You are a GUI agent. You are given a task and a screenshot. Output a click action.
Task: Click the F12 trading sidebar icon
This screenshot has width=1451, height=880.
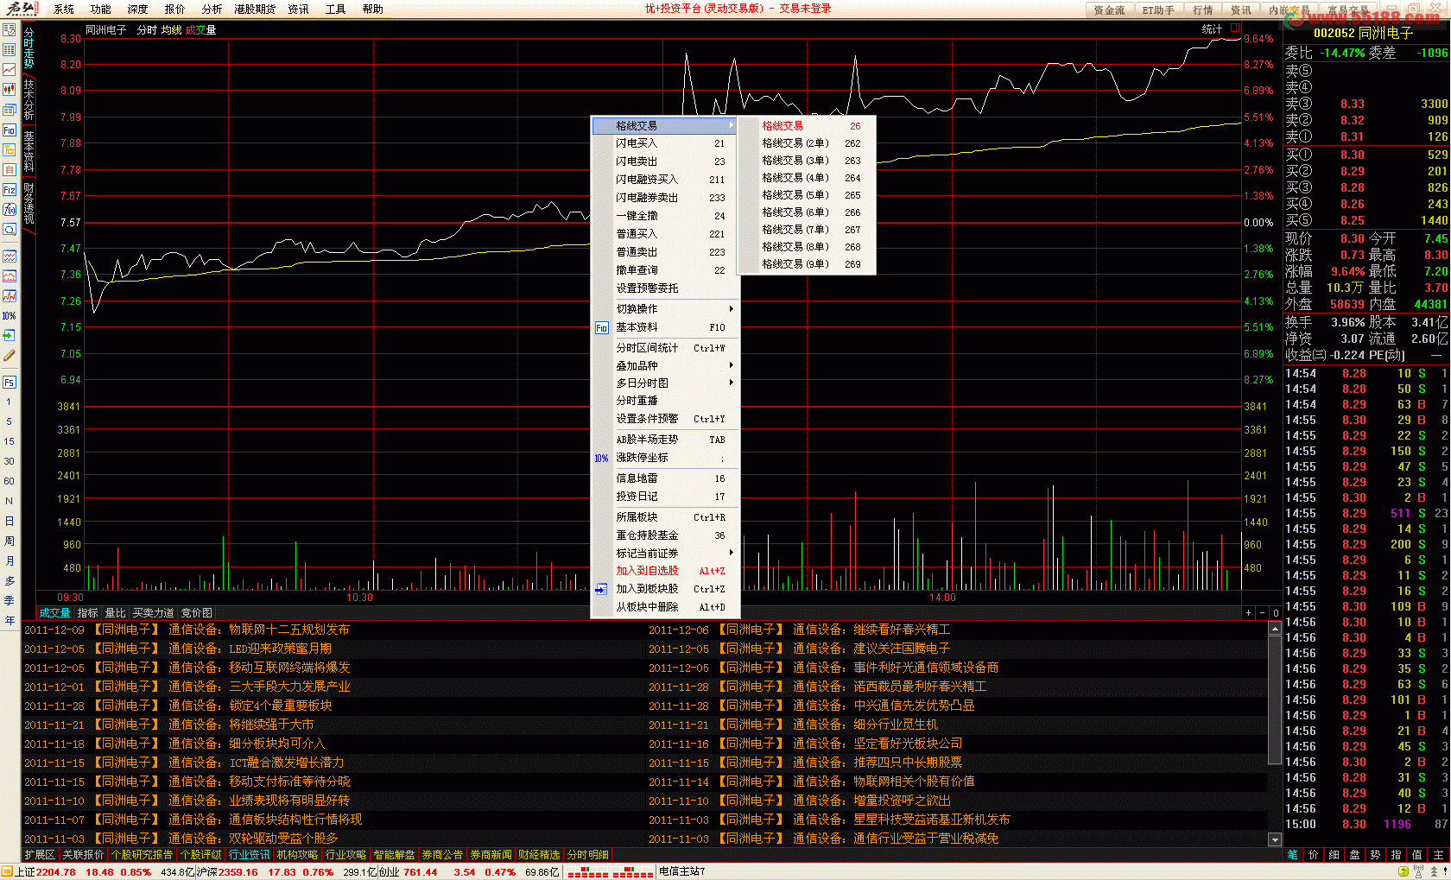[10, 190]
